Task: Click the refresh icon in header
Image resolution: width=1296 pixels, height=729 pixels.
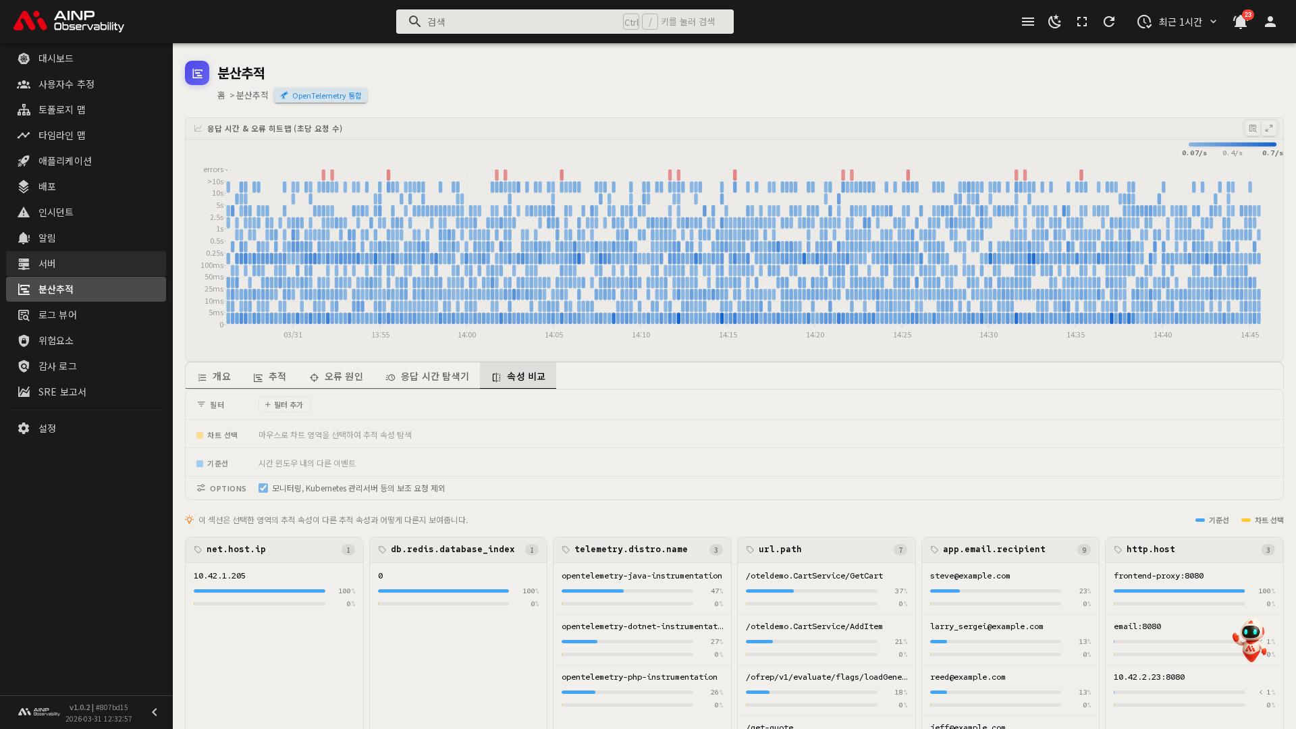Action: pyautogui.click(x=1109, y=22)
